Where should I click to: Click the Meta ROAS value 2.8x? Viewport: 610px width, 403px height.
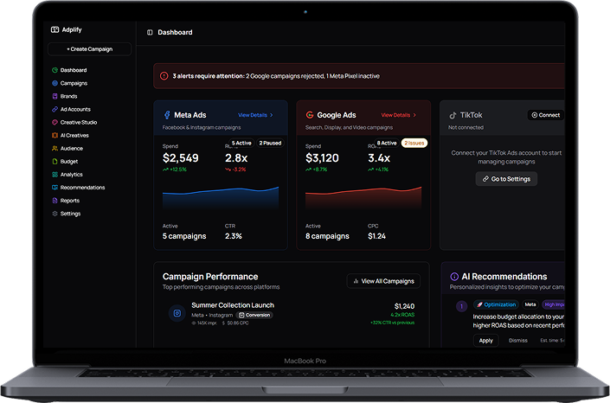[236, 158]
